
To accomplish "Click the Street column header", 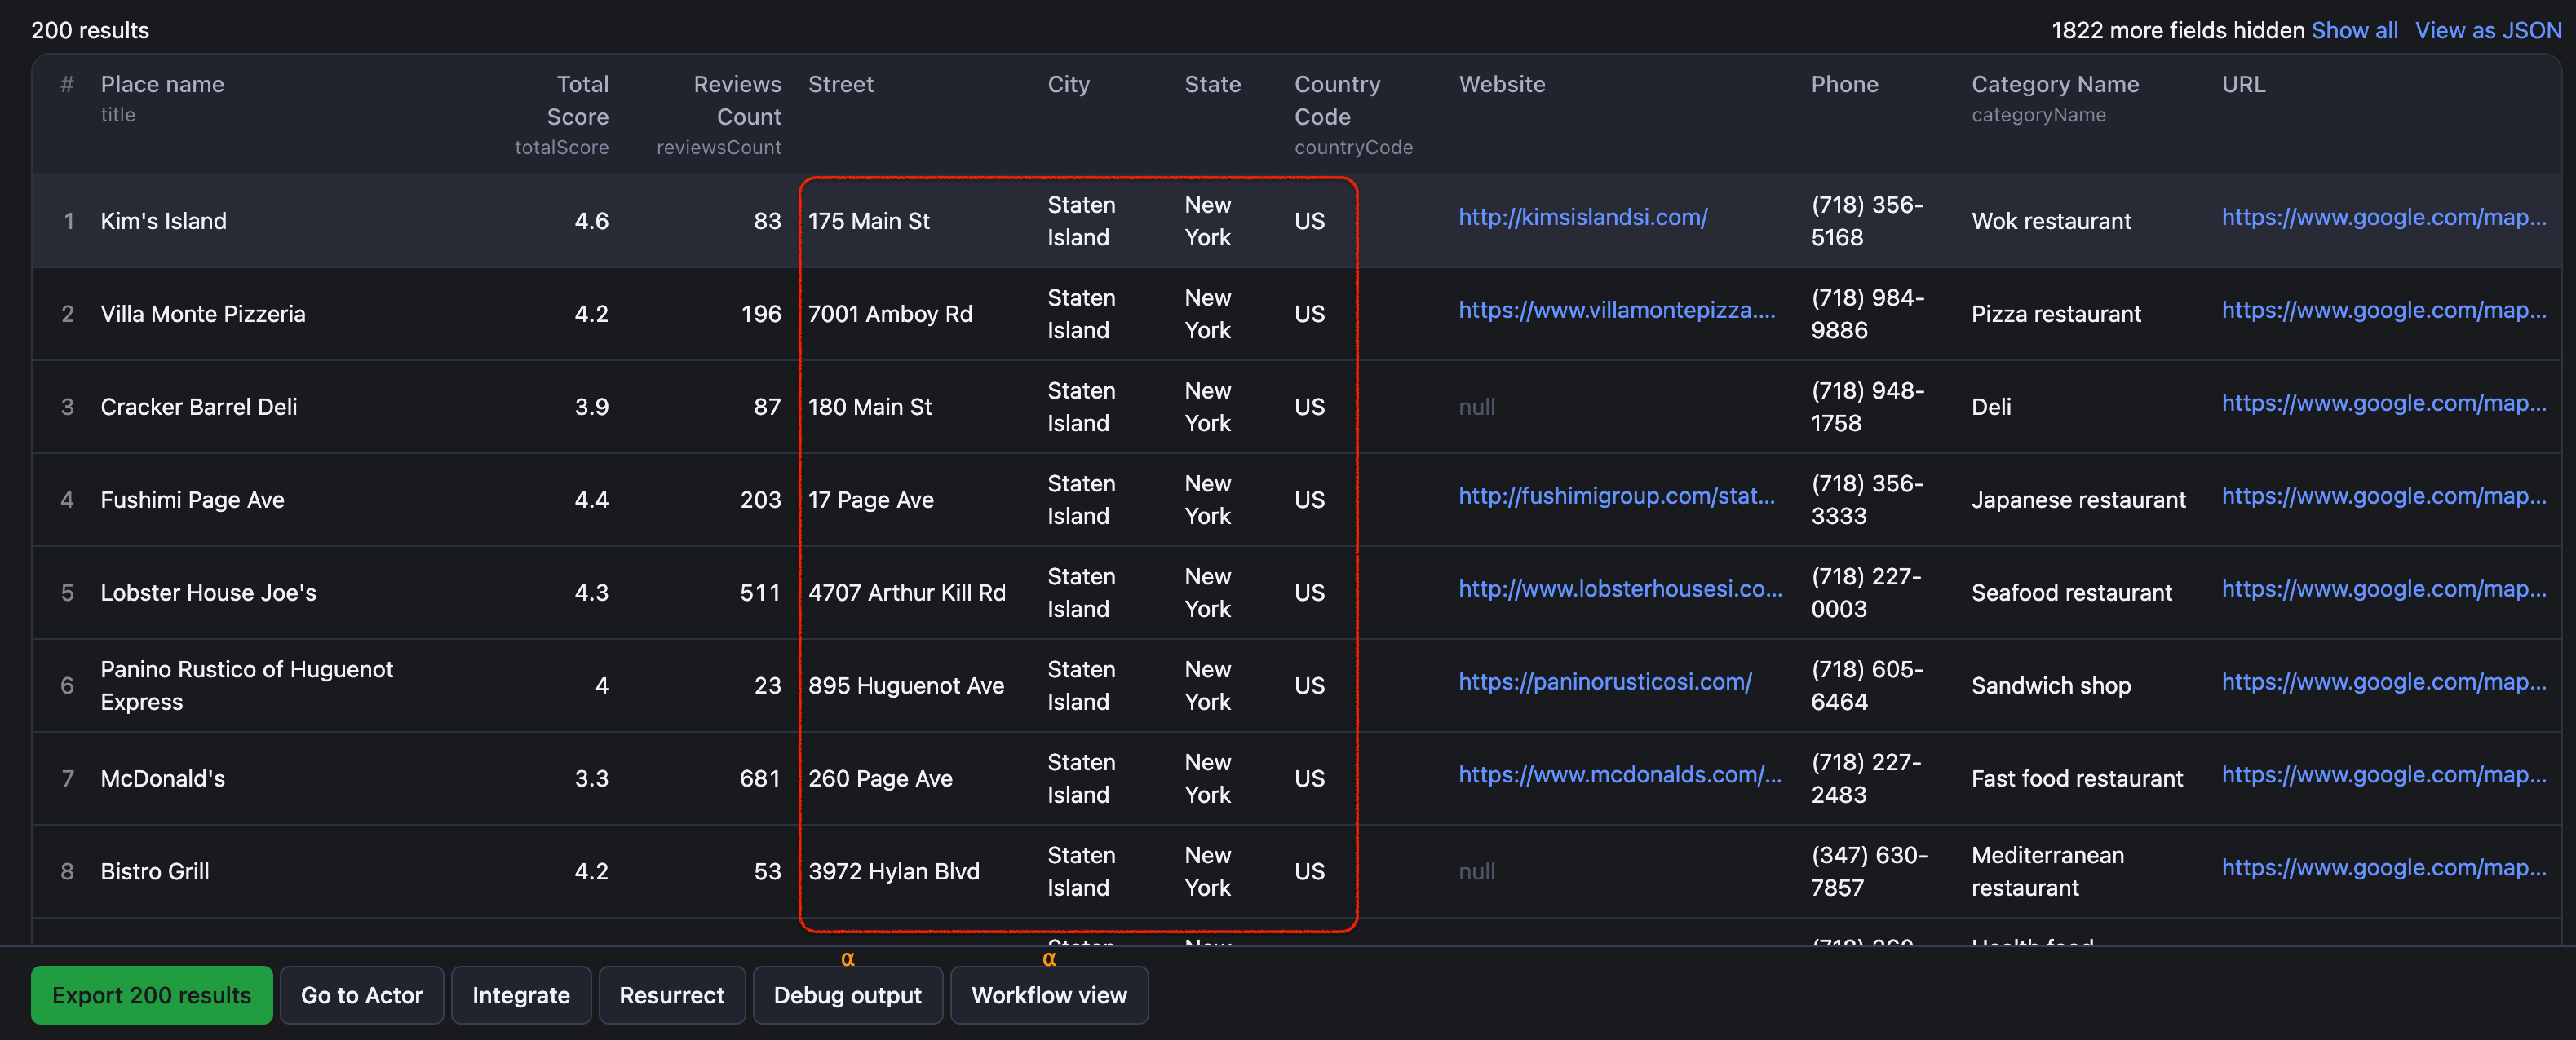I will (841, 84).
